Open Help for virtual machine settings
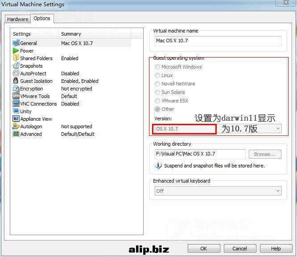297x257 pixels. pyautogui.click(x=276, y=249)
